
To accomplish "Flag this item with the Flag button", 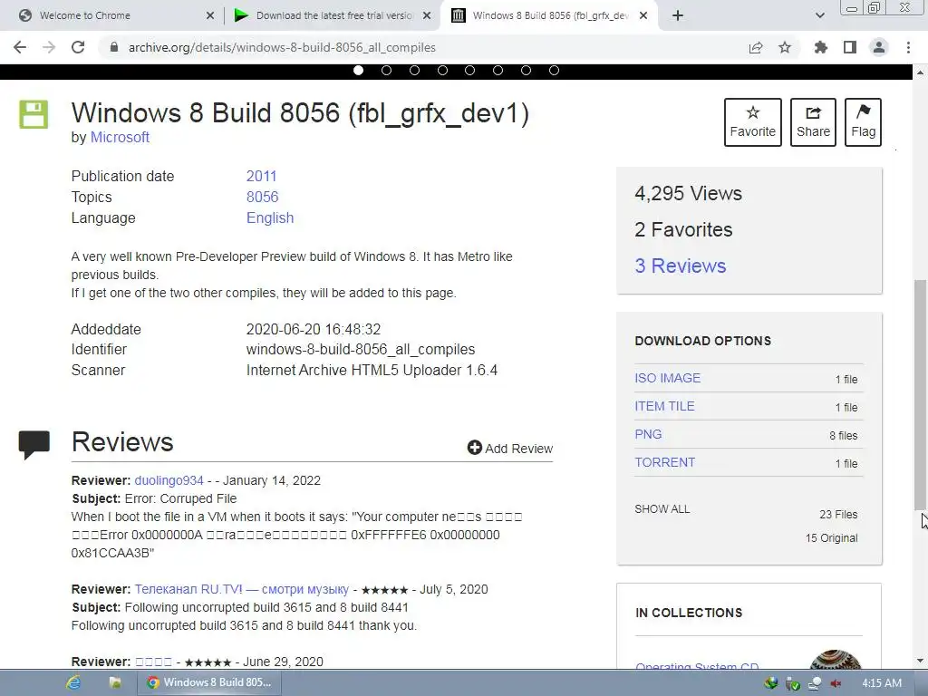I will [x=863, y=122].
